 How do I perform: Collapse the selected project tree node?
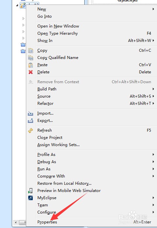click(x=17, y=5)
